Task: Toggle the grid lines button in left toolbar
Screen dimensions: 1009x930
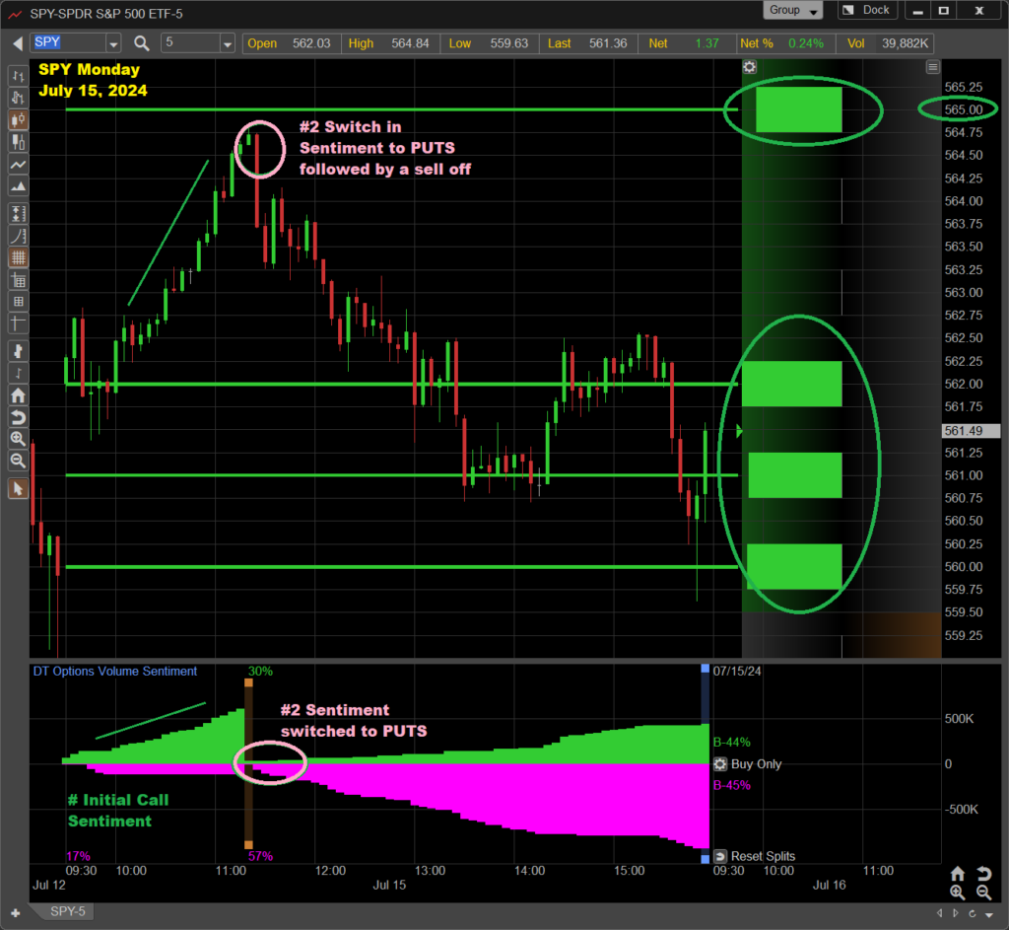Action: coord(18,257)
